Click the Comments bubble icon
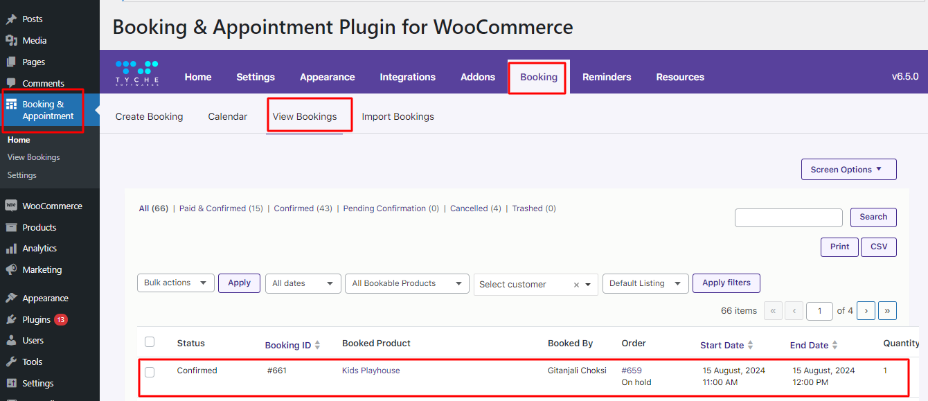928x401 pixels. pyautogui.click(x=11, y=83)
